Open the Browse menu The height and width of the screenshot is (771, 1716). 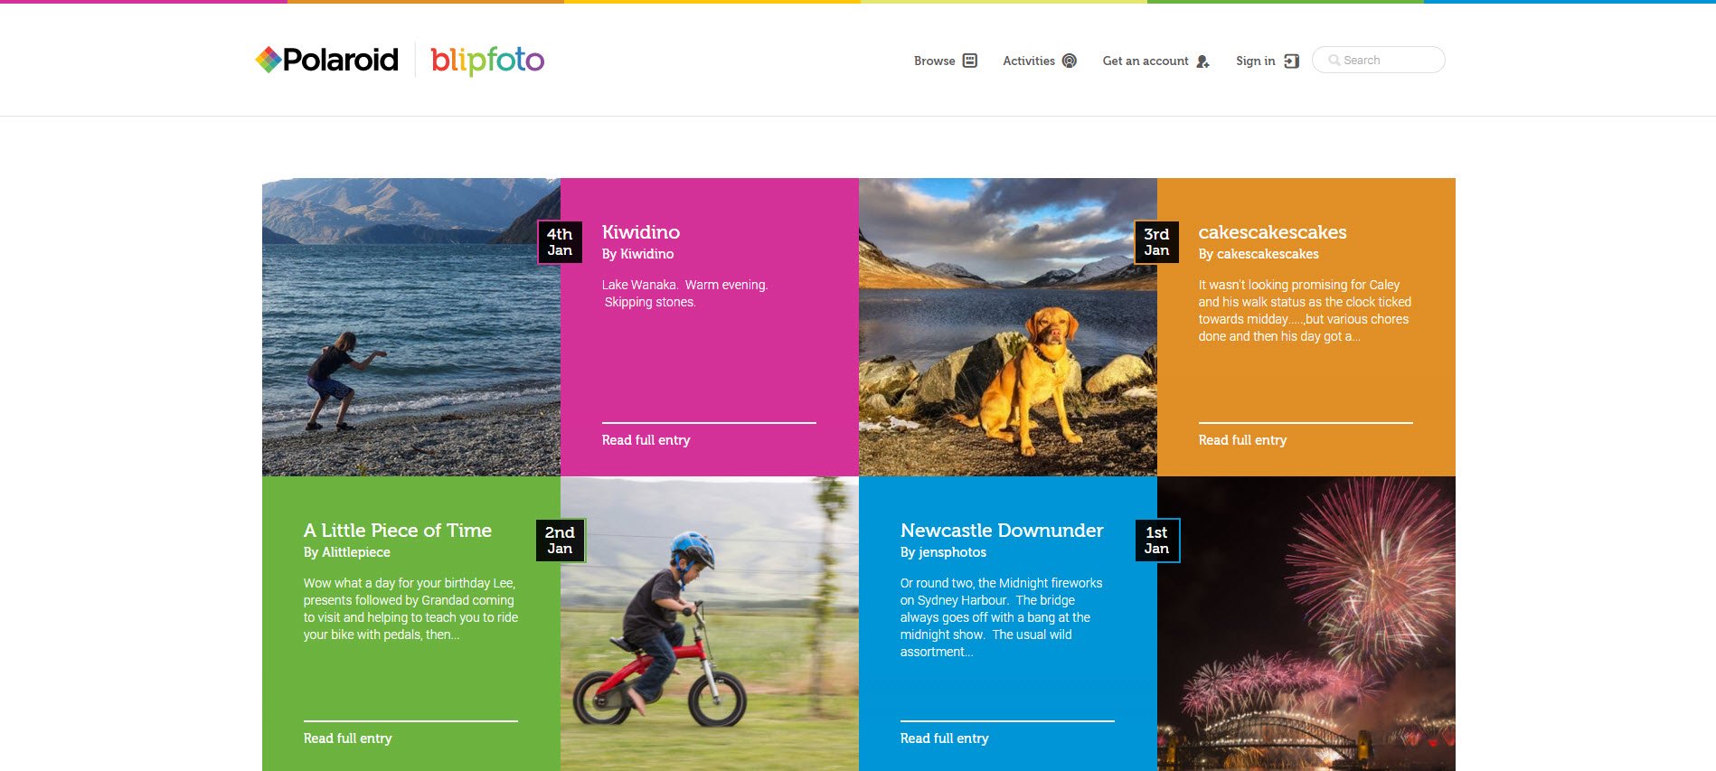pyautogui.click(x=946, y=61)
